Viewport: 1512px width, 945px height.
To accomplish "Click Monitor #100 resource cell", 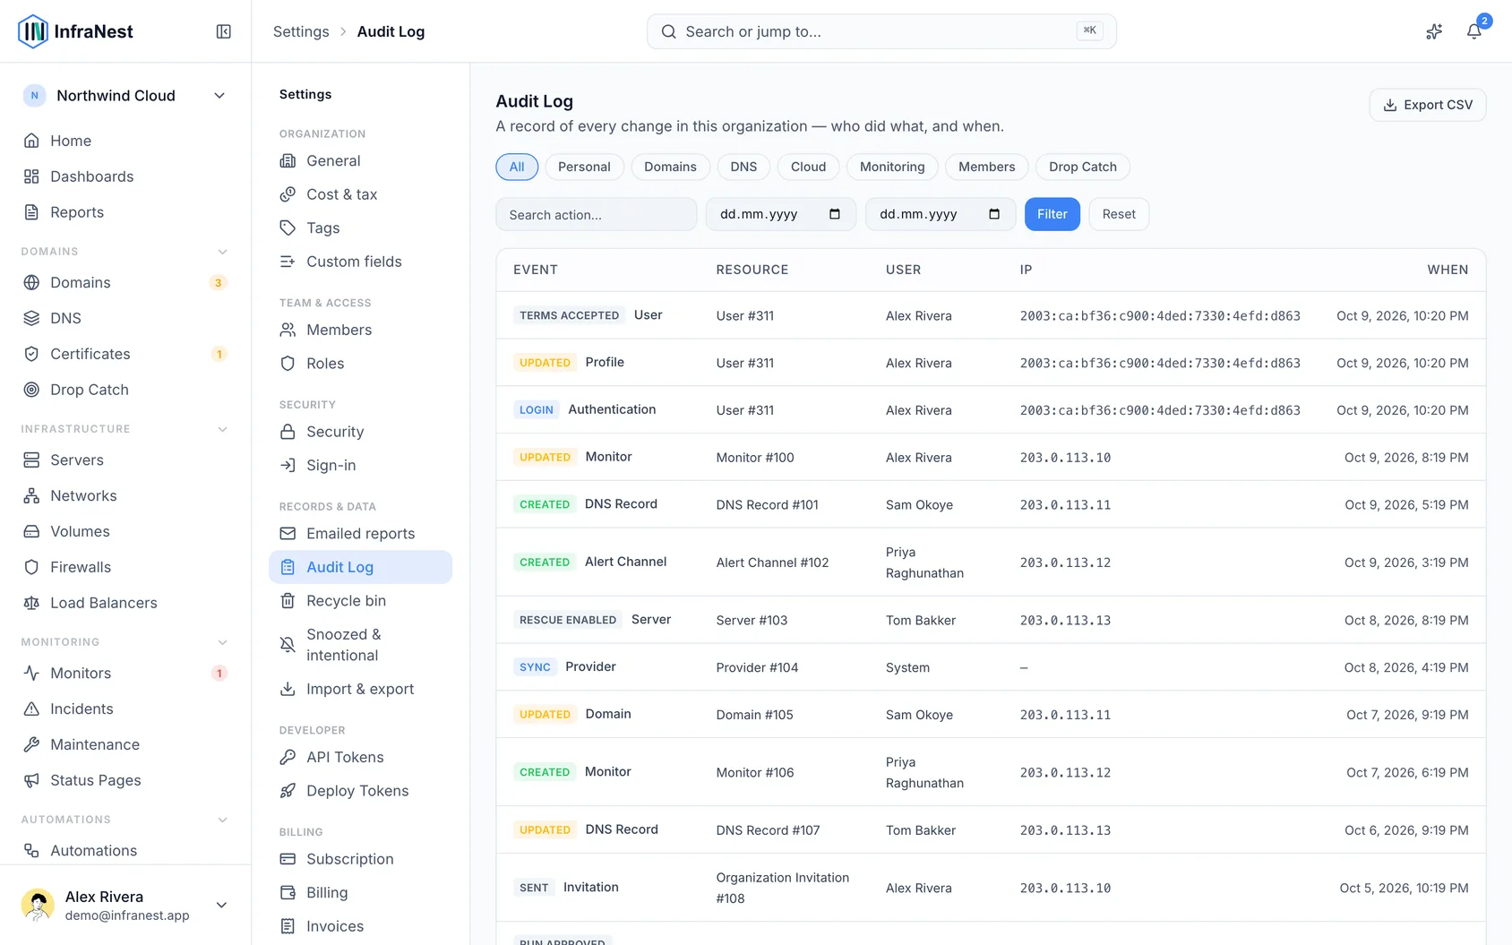I will [755, 458].
